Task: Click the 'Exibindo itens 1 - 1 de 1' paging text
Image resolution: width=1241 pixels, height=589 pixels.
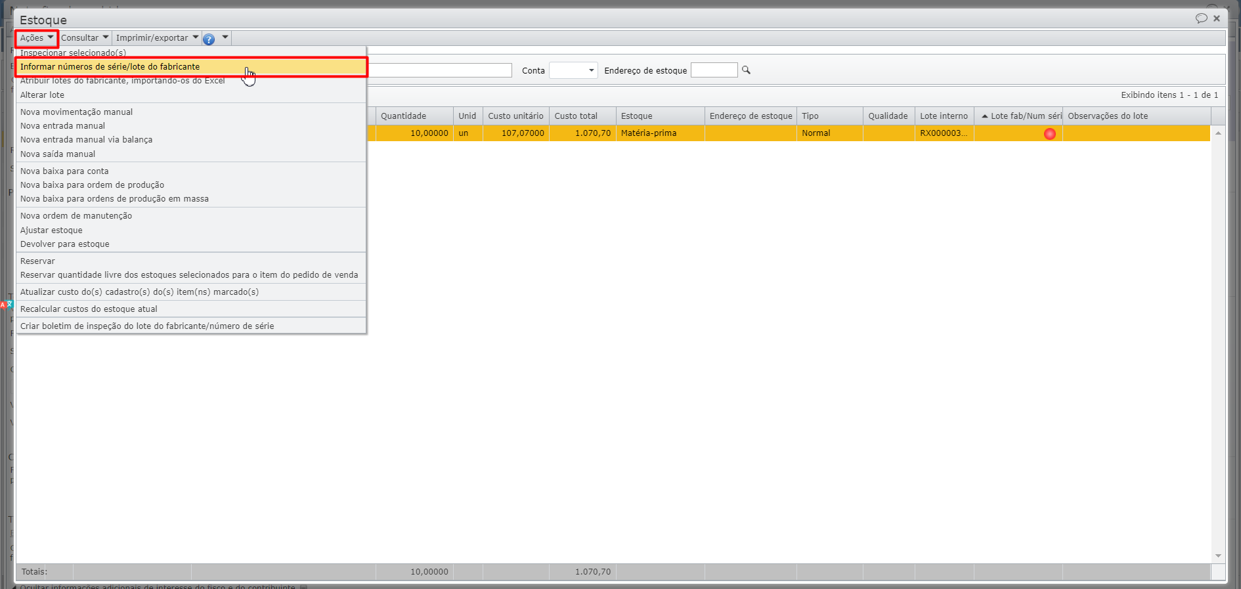Action: [1169, 95]
